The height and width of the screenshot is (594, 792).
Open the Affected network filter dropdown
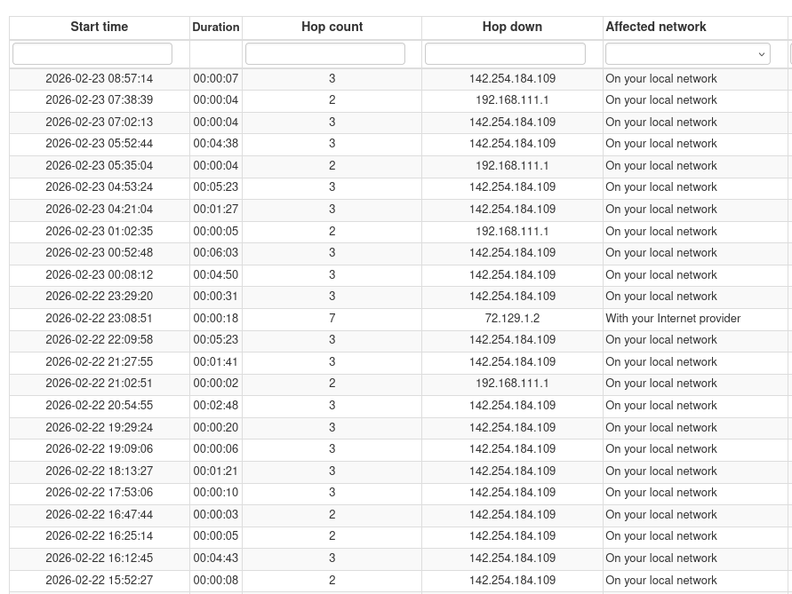[x=687, y=54]
